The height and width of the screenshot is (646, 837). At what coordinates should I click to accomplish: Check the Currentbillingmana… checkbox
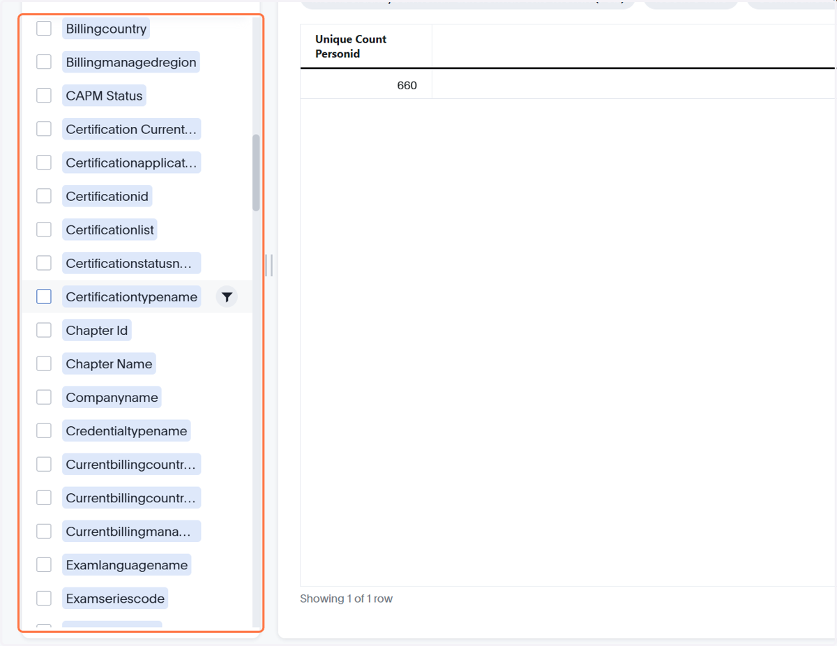(x=44, y=531)
